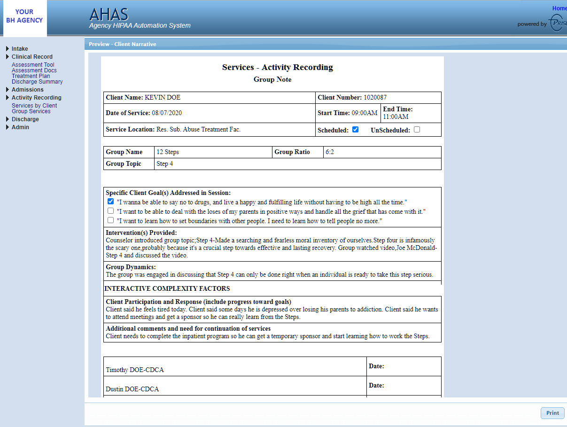The height and width of the screenshot is (427, 567).
Task: Uncheck the Scheduled checkbox
Action: (x=355, y=129)
